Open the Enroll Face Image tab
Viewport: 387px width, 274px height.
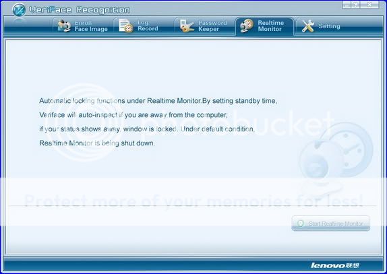tap(83, 26)
